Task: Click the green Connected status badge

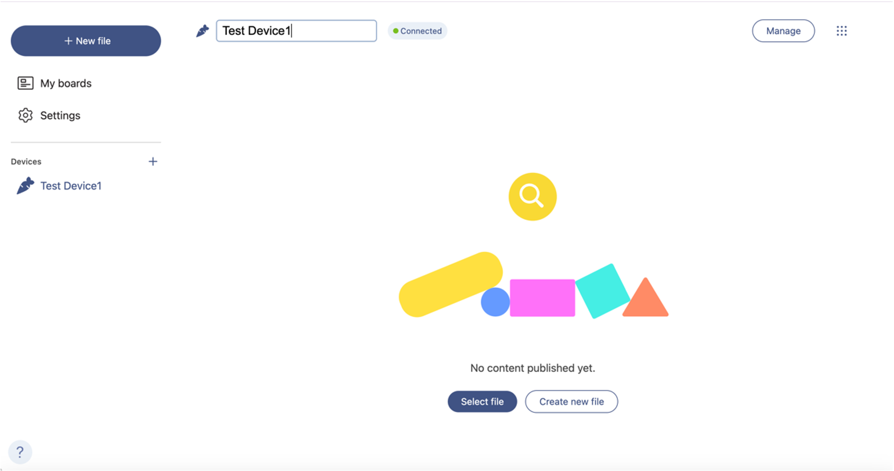Action: (x=417, y=31)
